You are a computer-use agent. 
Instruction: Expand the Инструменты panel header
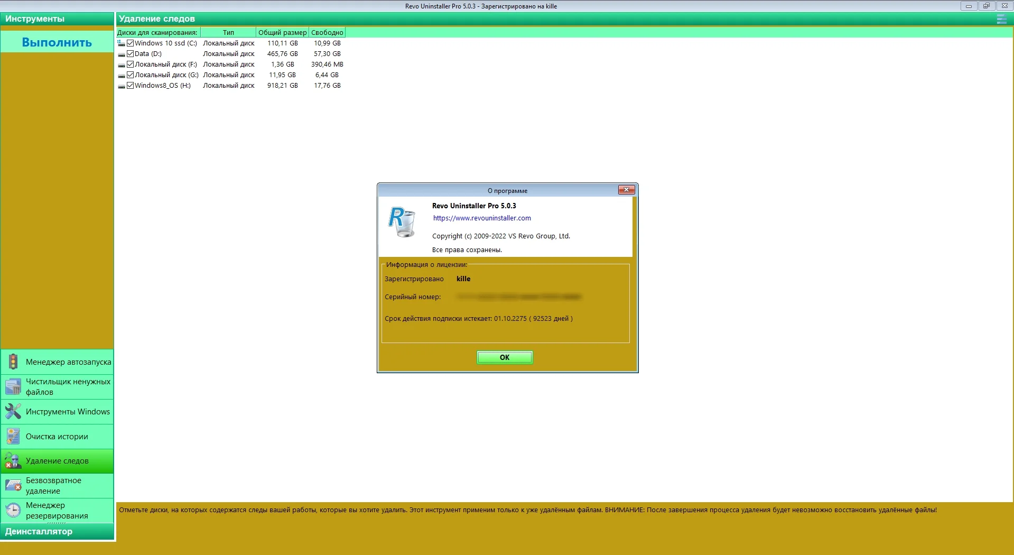click(x=57, y=19)
